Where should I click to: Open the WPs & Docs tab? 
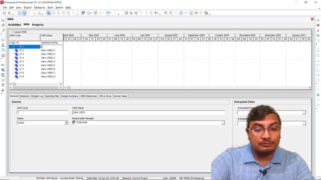point(105,96)
